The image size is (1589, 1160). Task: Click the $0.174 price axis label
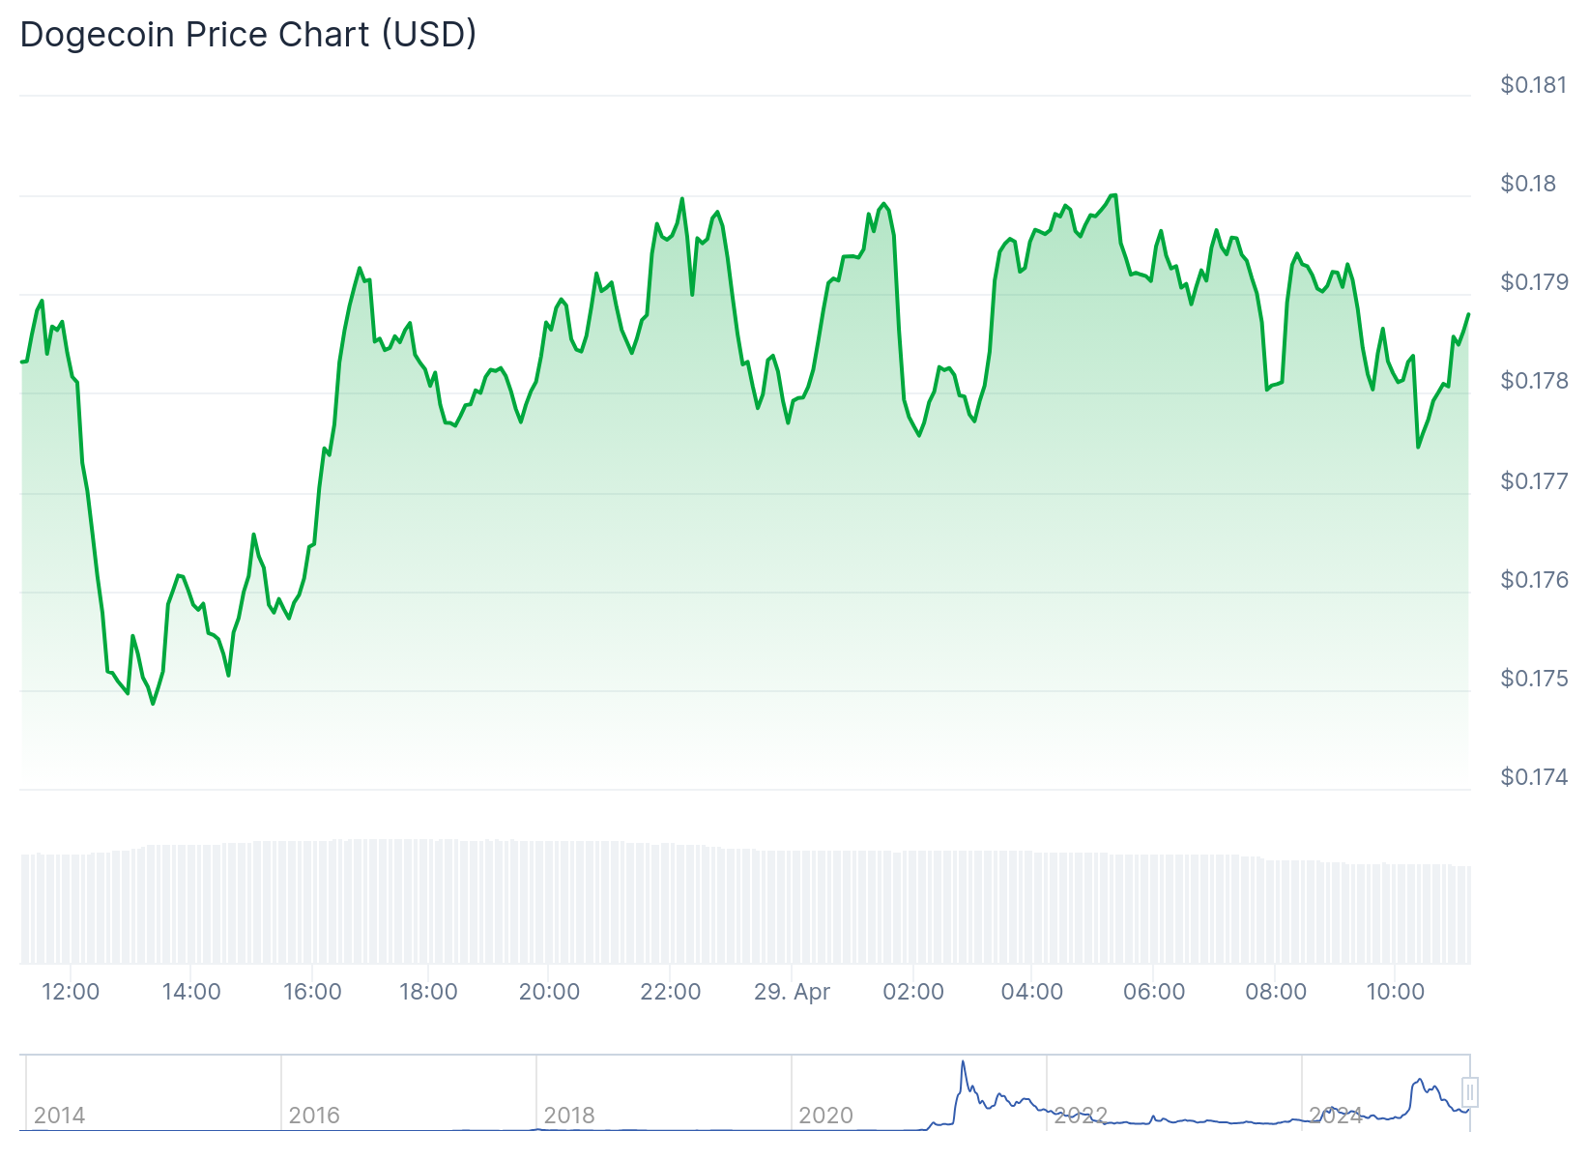pos(1533,777)
